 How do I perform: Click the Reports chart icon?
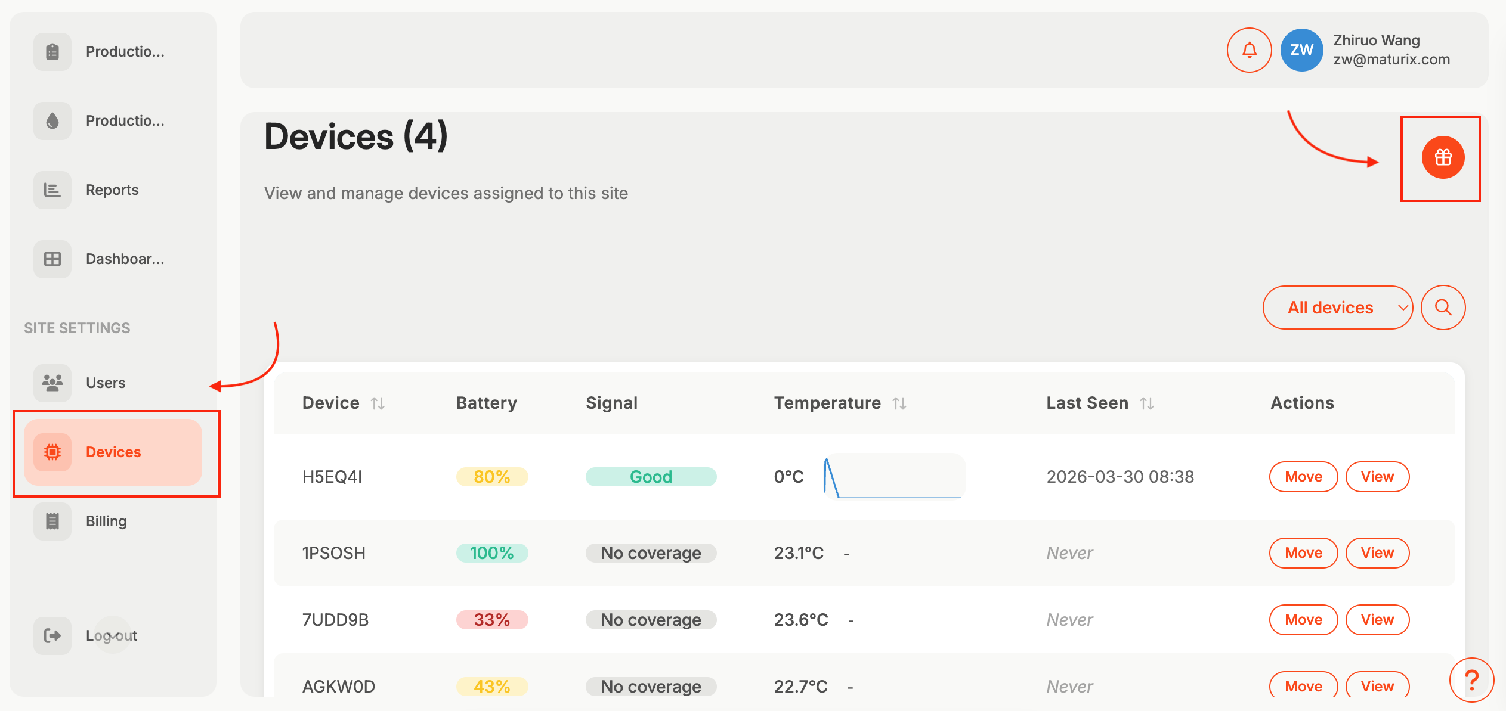[x=52, y=190]
